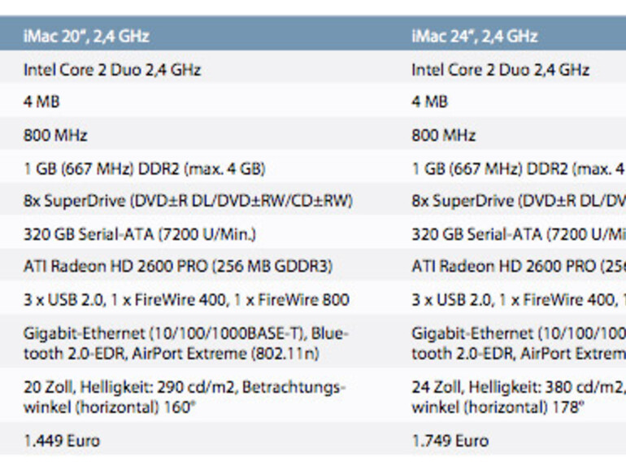Click the 800 MHz cell in the second column
This screenshot has height=470, width=626.
pyautogui.click(x=443, y=135)
